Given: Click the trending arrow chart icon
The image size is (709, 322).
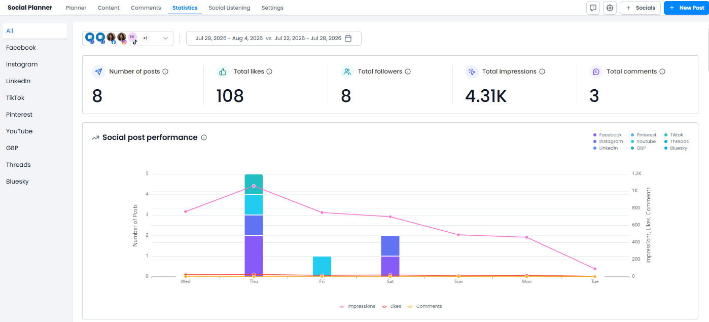Looking at the screenshot, I should click(95, 137).
